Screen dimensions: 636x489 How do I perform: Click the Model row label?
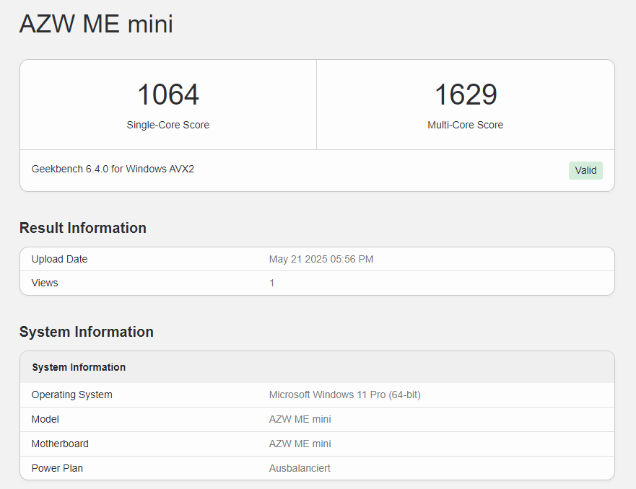pos(45,419)
